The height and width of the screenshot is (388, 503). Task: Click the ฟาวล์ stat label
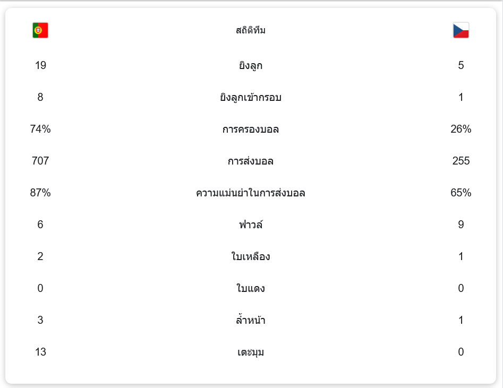251,225
